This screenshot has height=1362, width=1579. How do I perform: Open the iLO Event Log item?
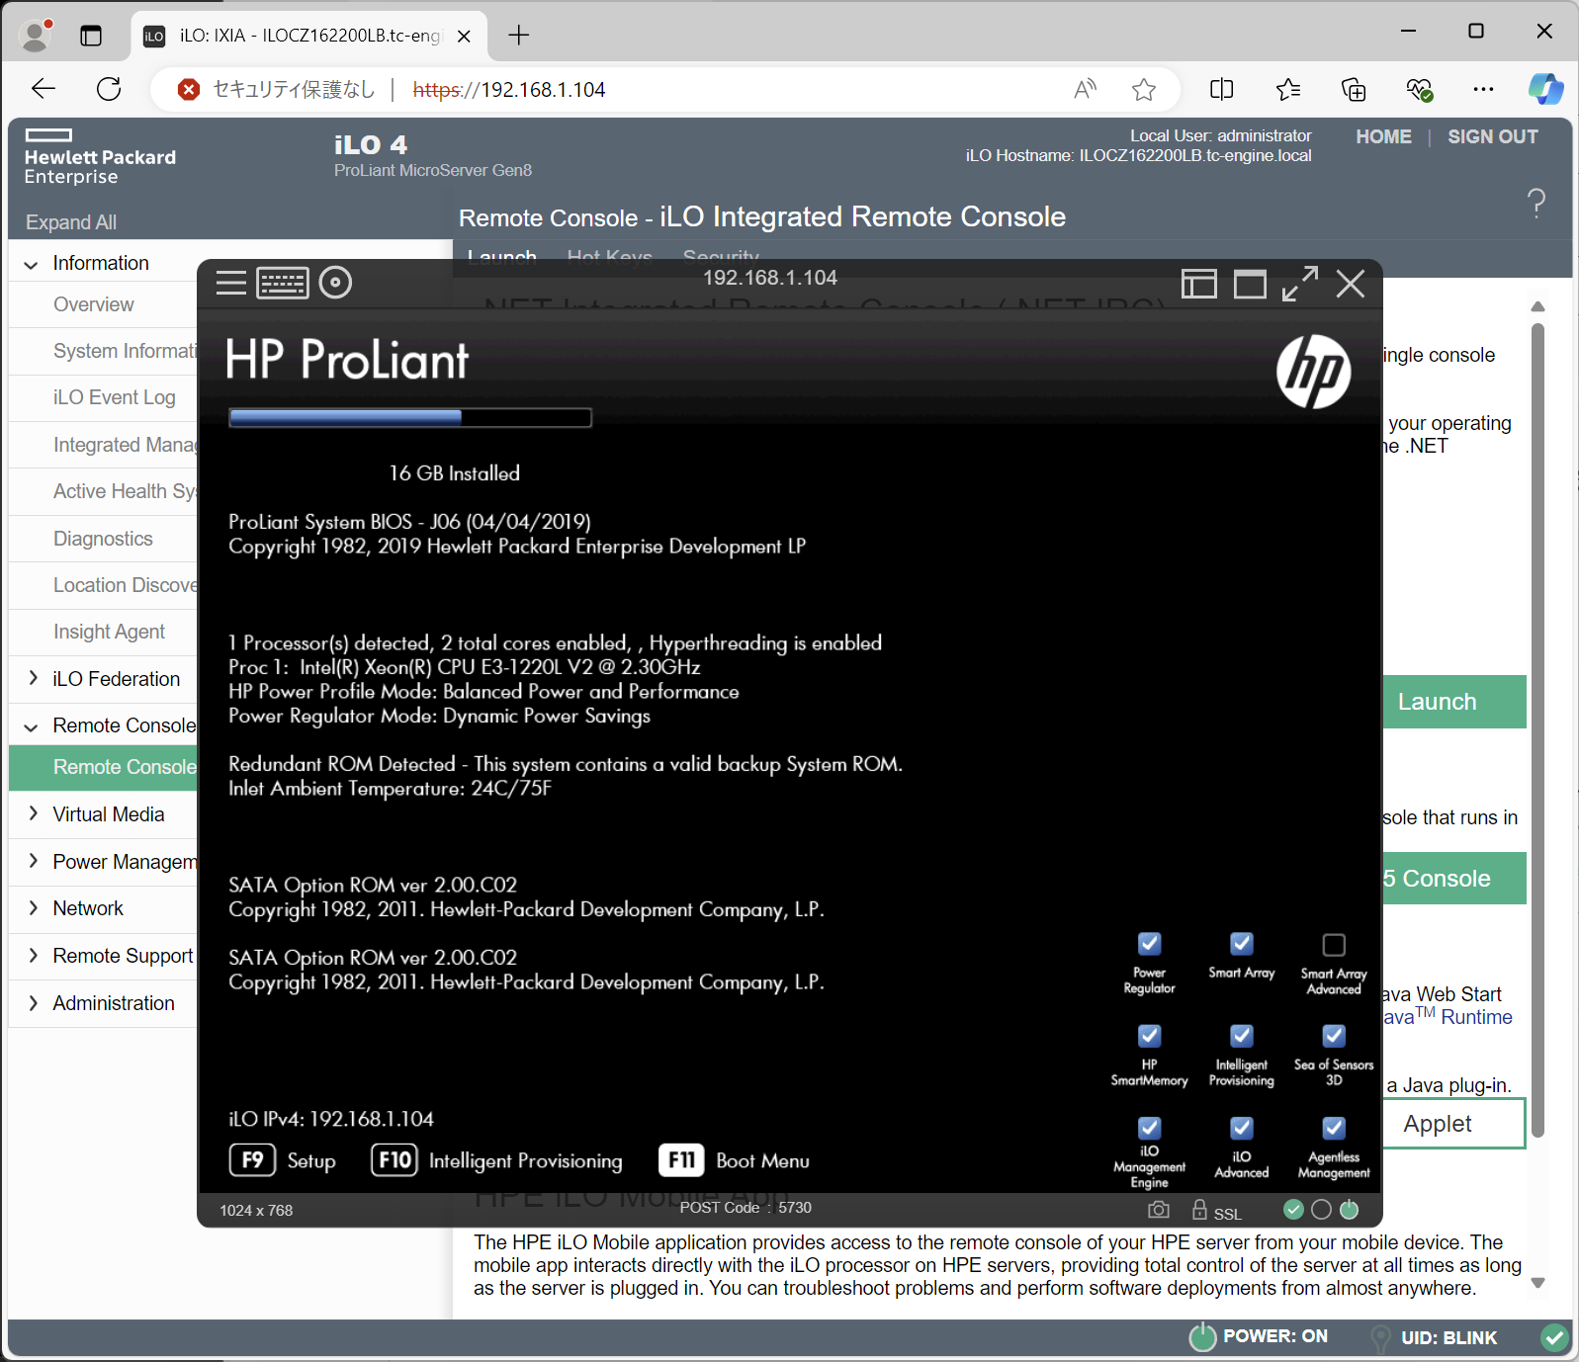(115, 397)
